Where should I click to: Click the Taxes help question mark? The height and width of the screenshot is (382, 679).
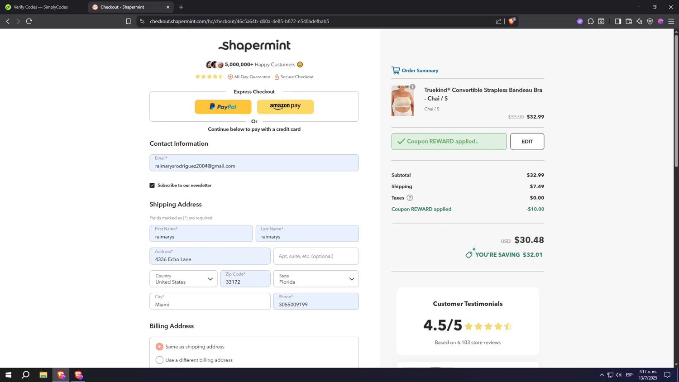pos(410,198)
